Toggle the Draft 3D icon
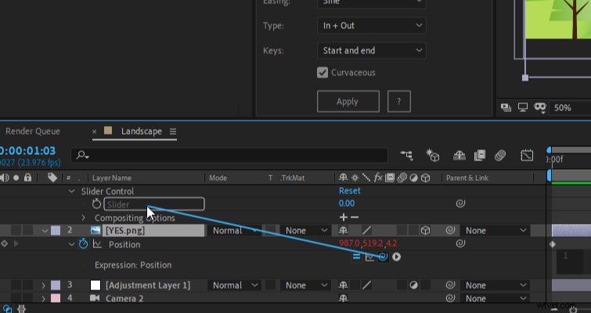The image size is (591, 313). tap(432, 155)
